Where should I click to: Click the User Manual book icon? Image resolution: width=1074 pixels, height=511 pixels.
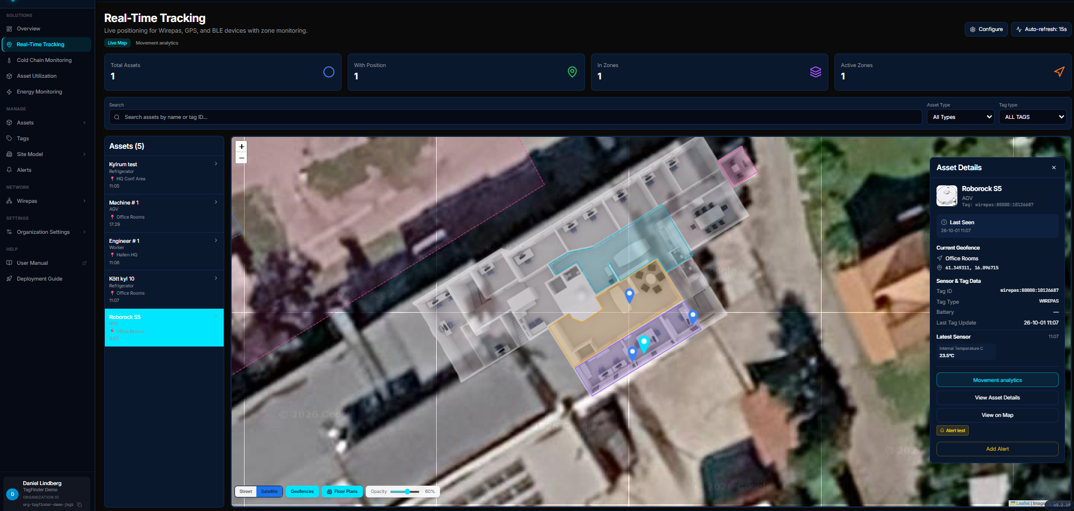9,263
